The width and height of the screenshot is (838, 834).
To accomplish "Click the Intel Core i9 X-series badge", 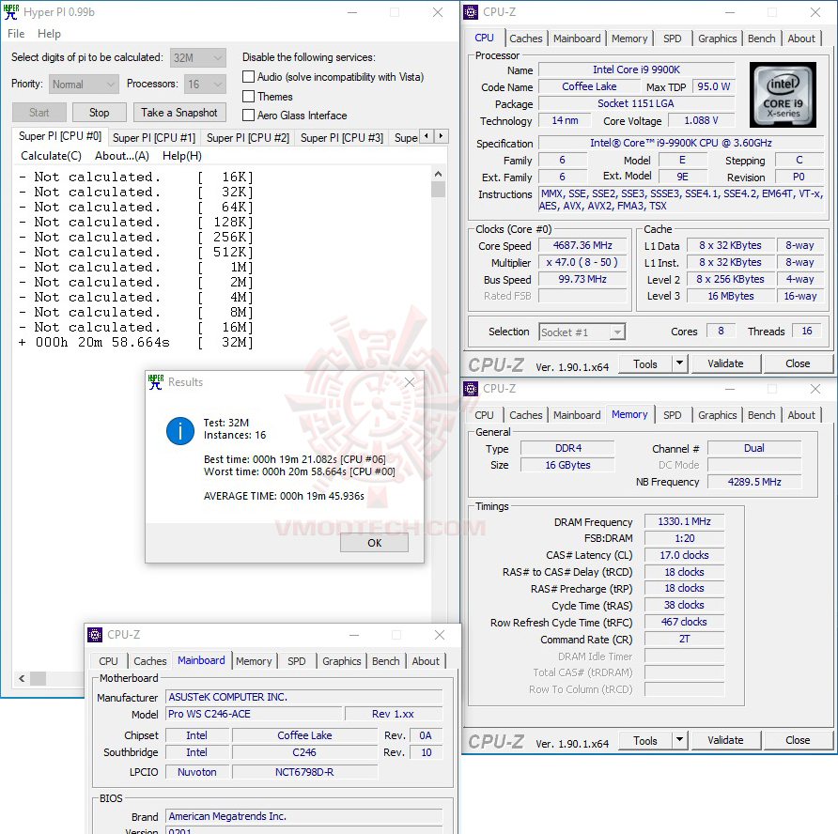I will 783,94.
